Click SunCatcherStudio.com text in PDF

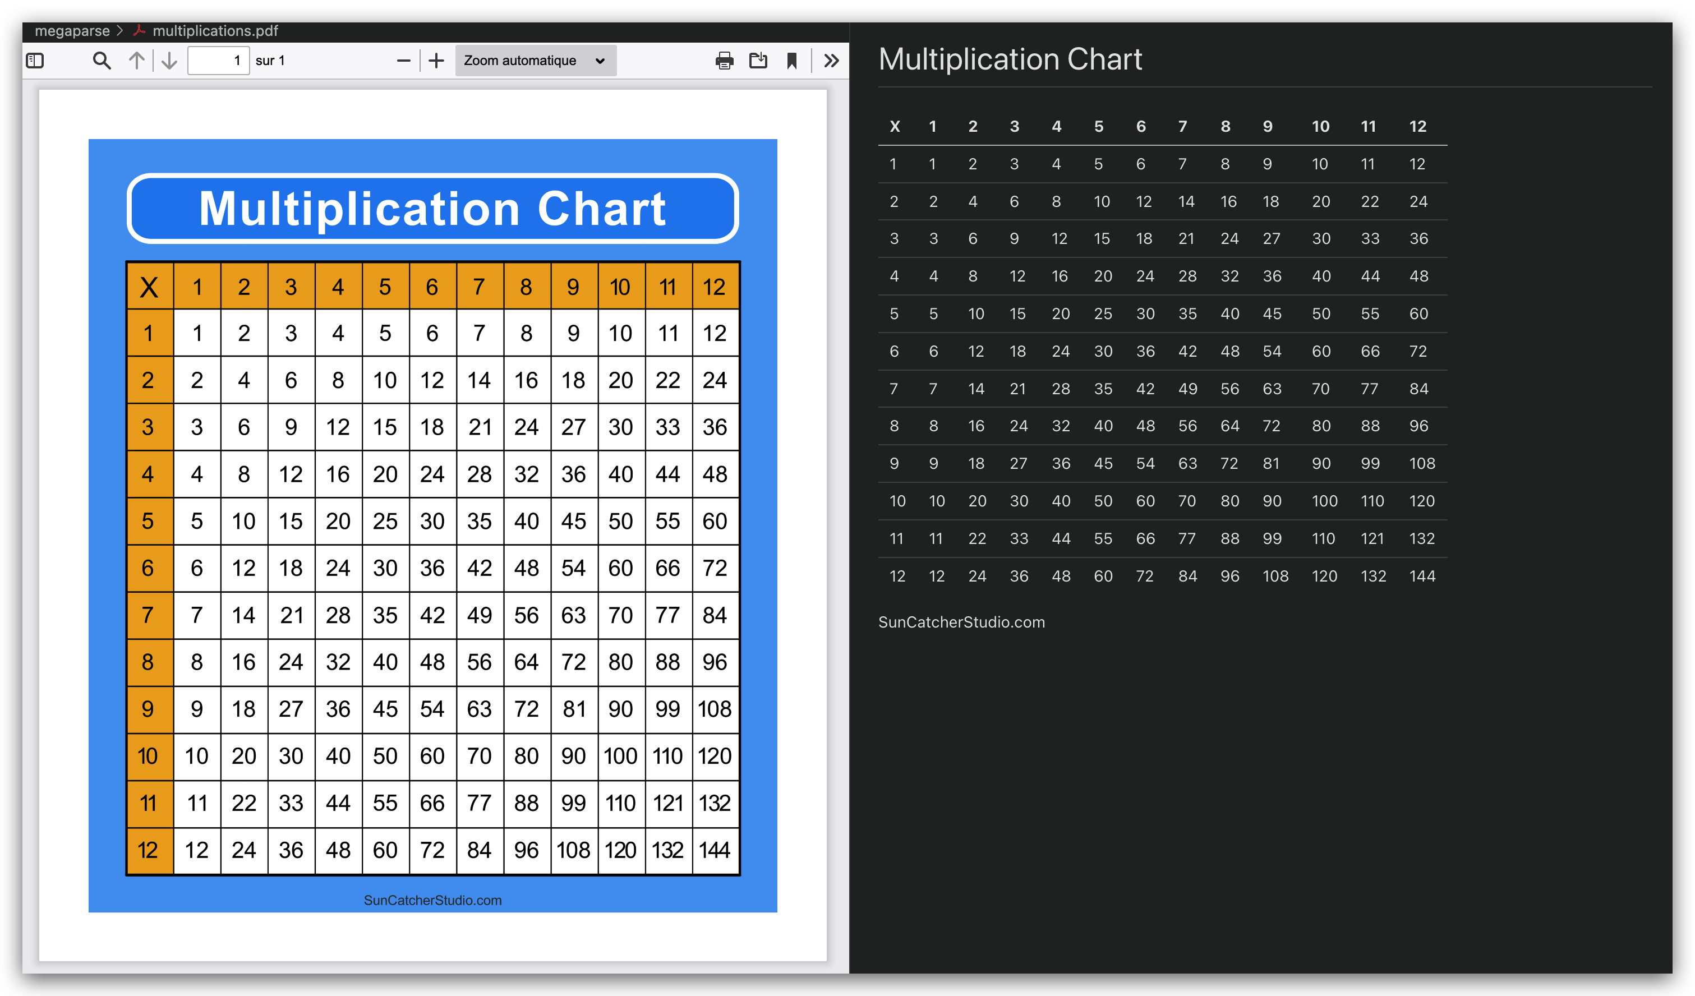(x=432, y=900)
